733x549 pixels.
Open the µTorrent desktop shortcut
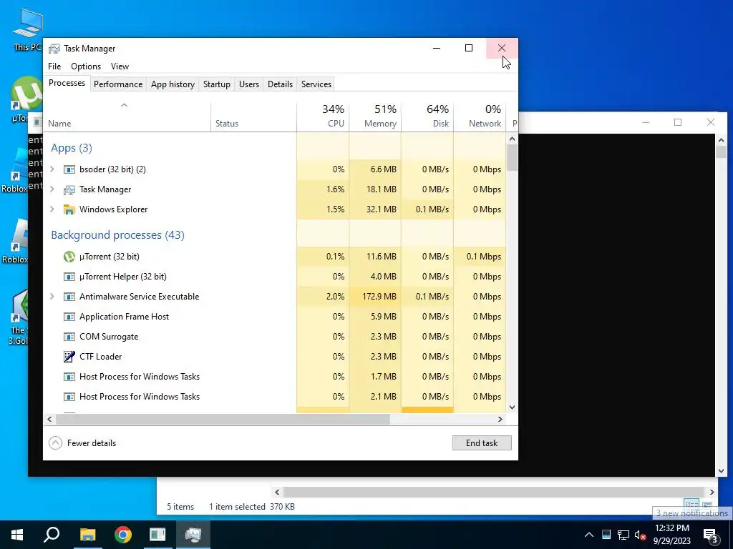tap(26, 99)
